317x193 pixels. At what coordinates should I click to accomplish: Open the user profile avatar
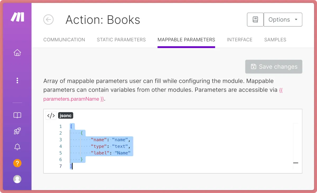(x=17, y=179)
